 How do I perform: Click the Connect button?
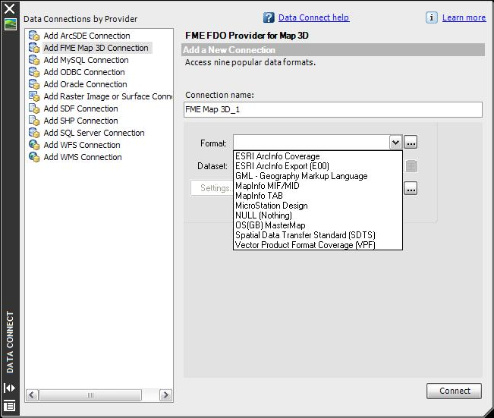click(x=454, y=391)
